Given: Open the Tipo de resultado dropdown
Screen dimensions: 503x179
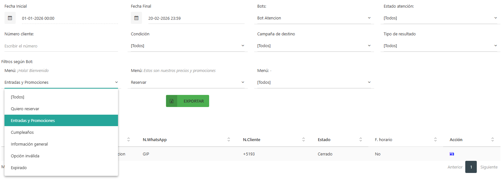Looking at the screenshot, I should [x=440, y=46].
